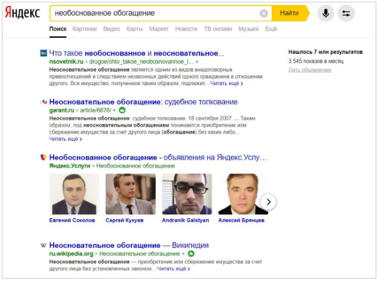This screenshot has width=379, height=282.
Task: Click the nsovetnik.ru favicon
Action: tap(43, 53)
